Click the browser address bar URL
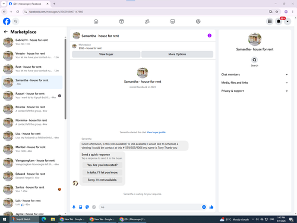Screen dimensions: 297x223 (56, 12)
